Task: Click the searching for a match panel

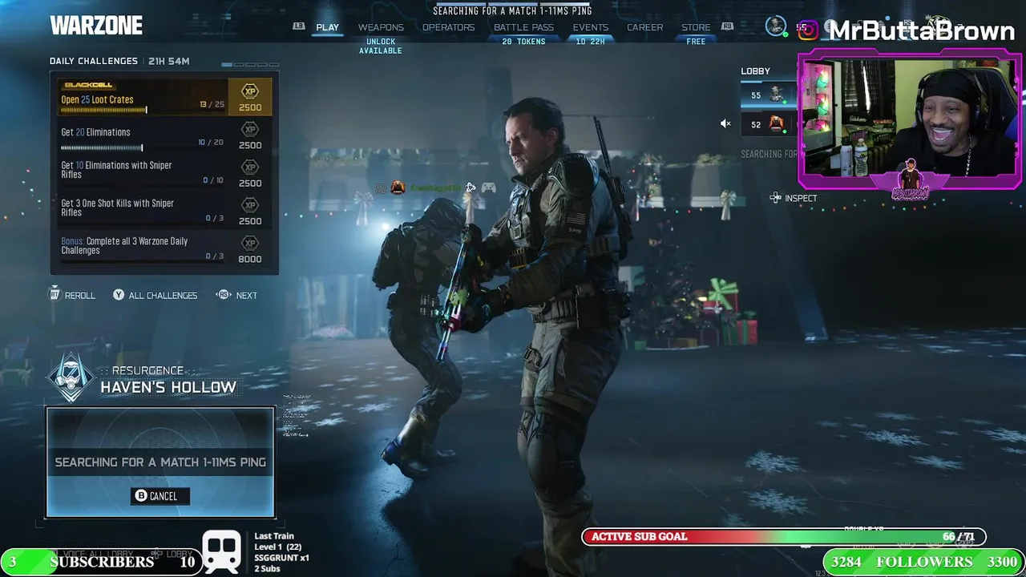Action: point(160,462)
